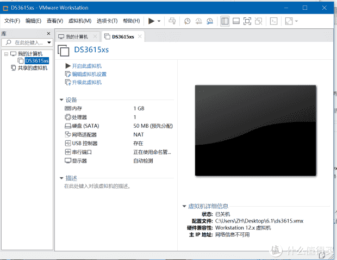Click the NAT network value
Image resolution: width=337 pixels, height=260 pixels.
point(139,135)
